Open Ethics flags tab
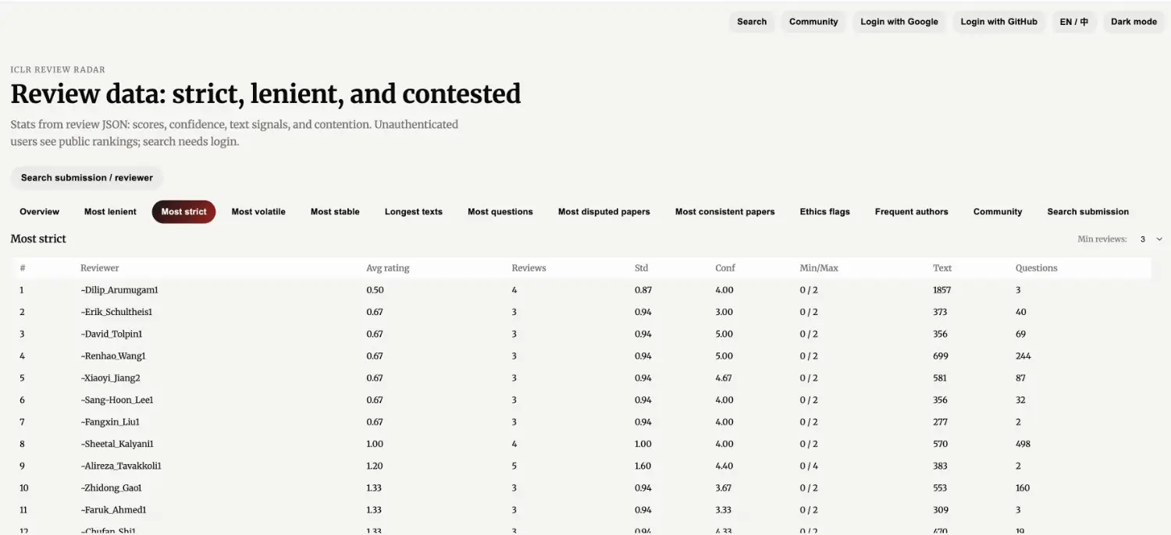 824,212
